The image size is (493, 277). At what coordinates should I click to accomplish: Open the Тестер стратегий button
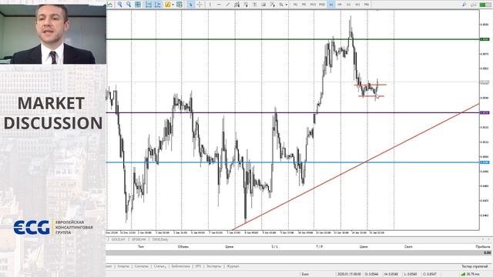[x=475, y=266]
